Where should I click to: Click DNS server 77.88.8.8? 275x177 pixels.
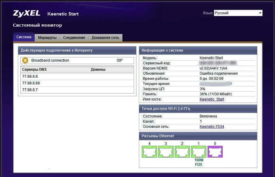click(30, 77)
